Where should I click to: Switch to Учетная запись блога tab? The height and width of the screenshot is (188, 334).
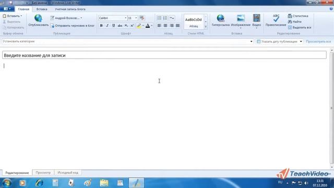[70, 9]
